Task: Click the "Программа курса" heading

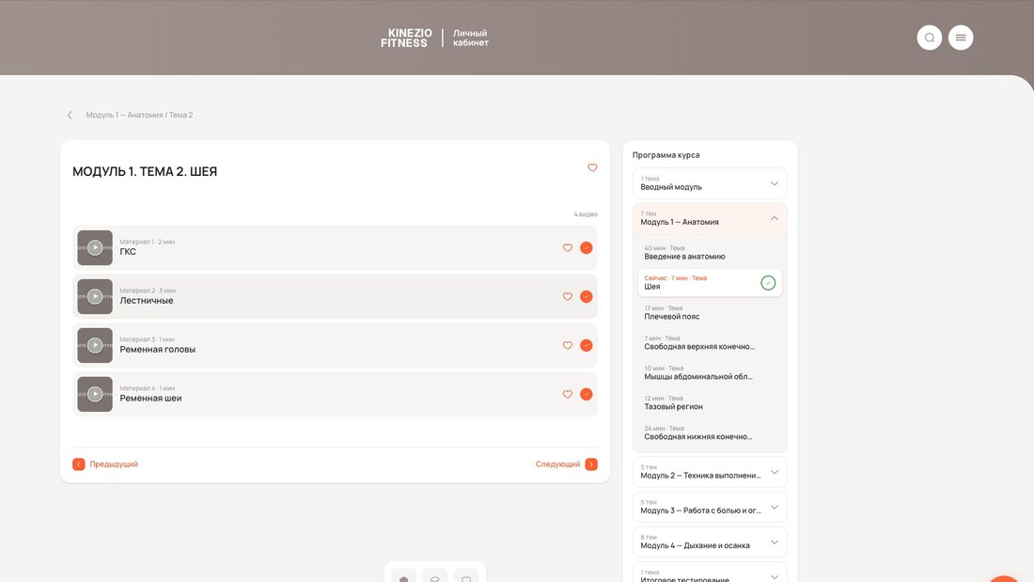Action: tap(666, 155)
